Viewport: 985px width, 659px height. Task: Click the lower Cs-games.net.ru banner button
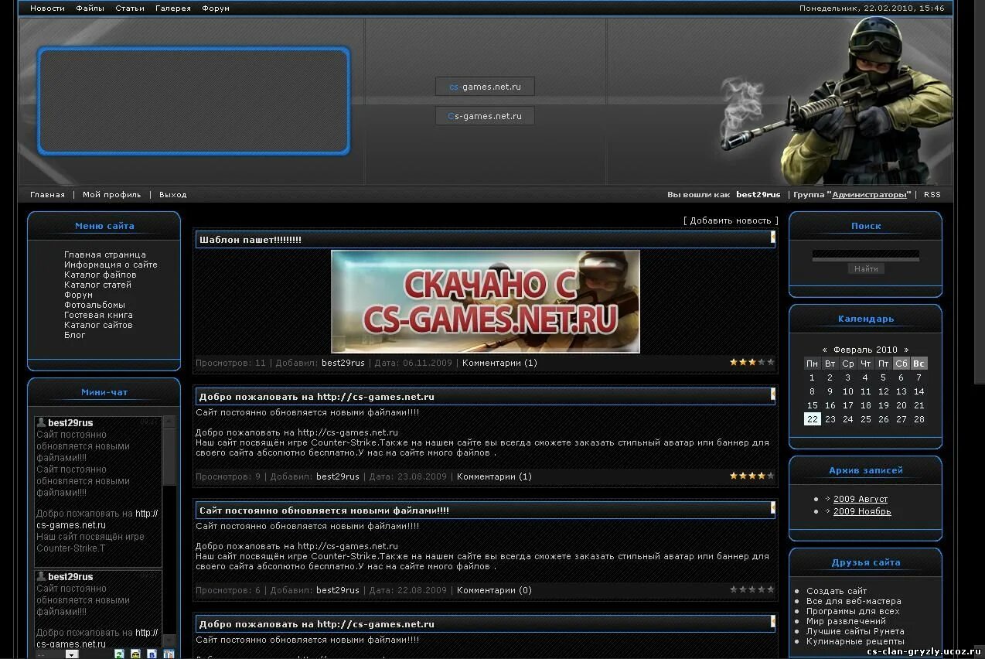coord(485,116)
